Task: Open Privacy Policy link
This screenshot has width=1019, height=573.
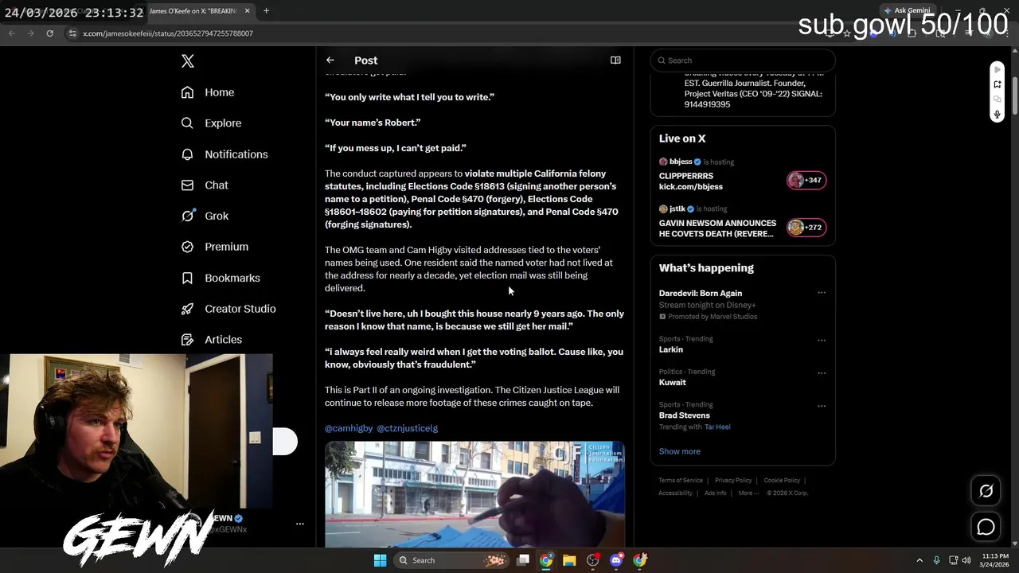Action: pyautogui.click(x=733, y=481)
